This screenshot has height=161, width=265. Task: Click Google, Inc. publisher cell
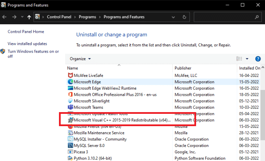click(185, 152)
